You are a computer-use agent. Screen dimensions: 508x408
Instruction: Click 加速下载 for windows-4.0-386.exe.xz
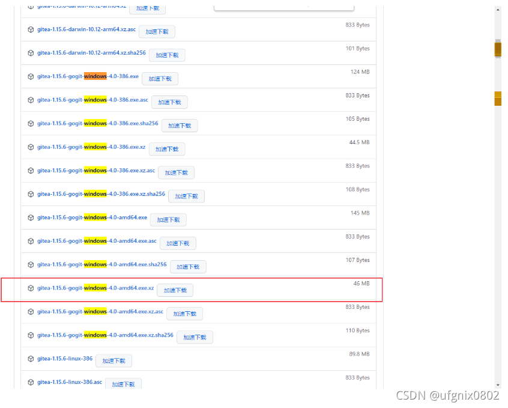[167, 149]
